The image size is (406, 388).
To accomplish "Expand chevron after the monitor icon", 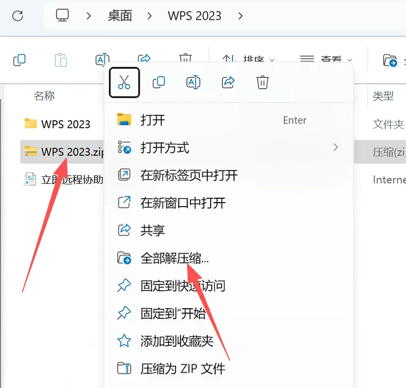I will [x=89, y=16].
